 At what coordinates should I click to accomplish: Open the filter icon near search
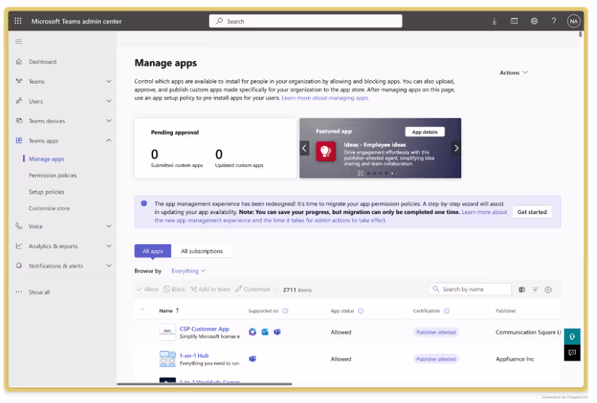tap(535, 290)
